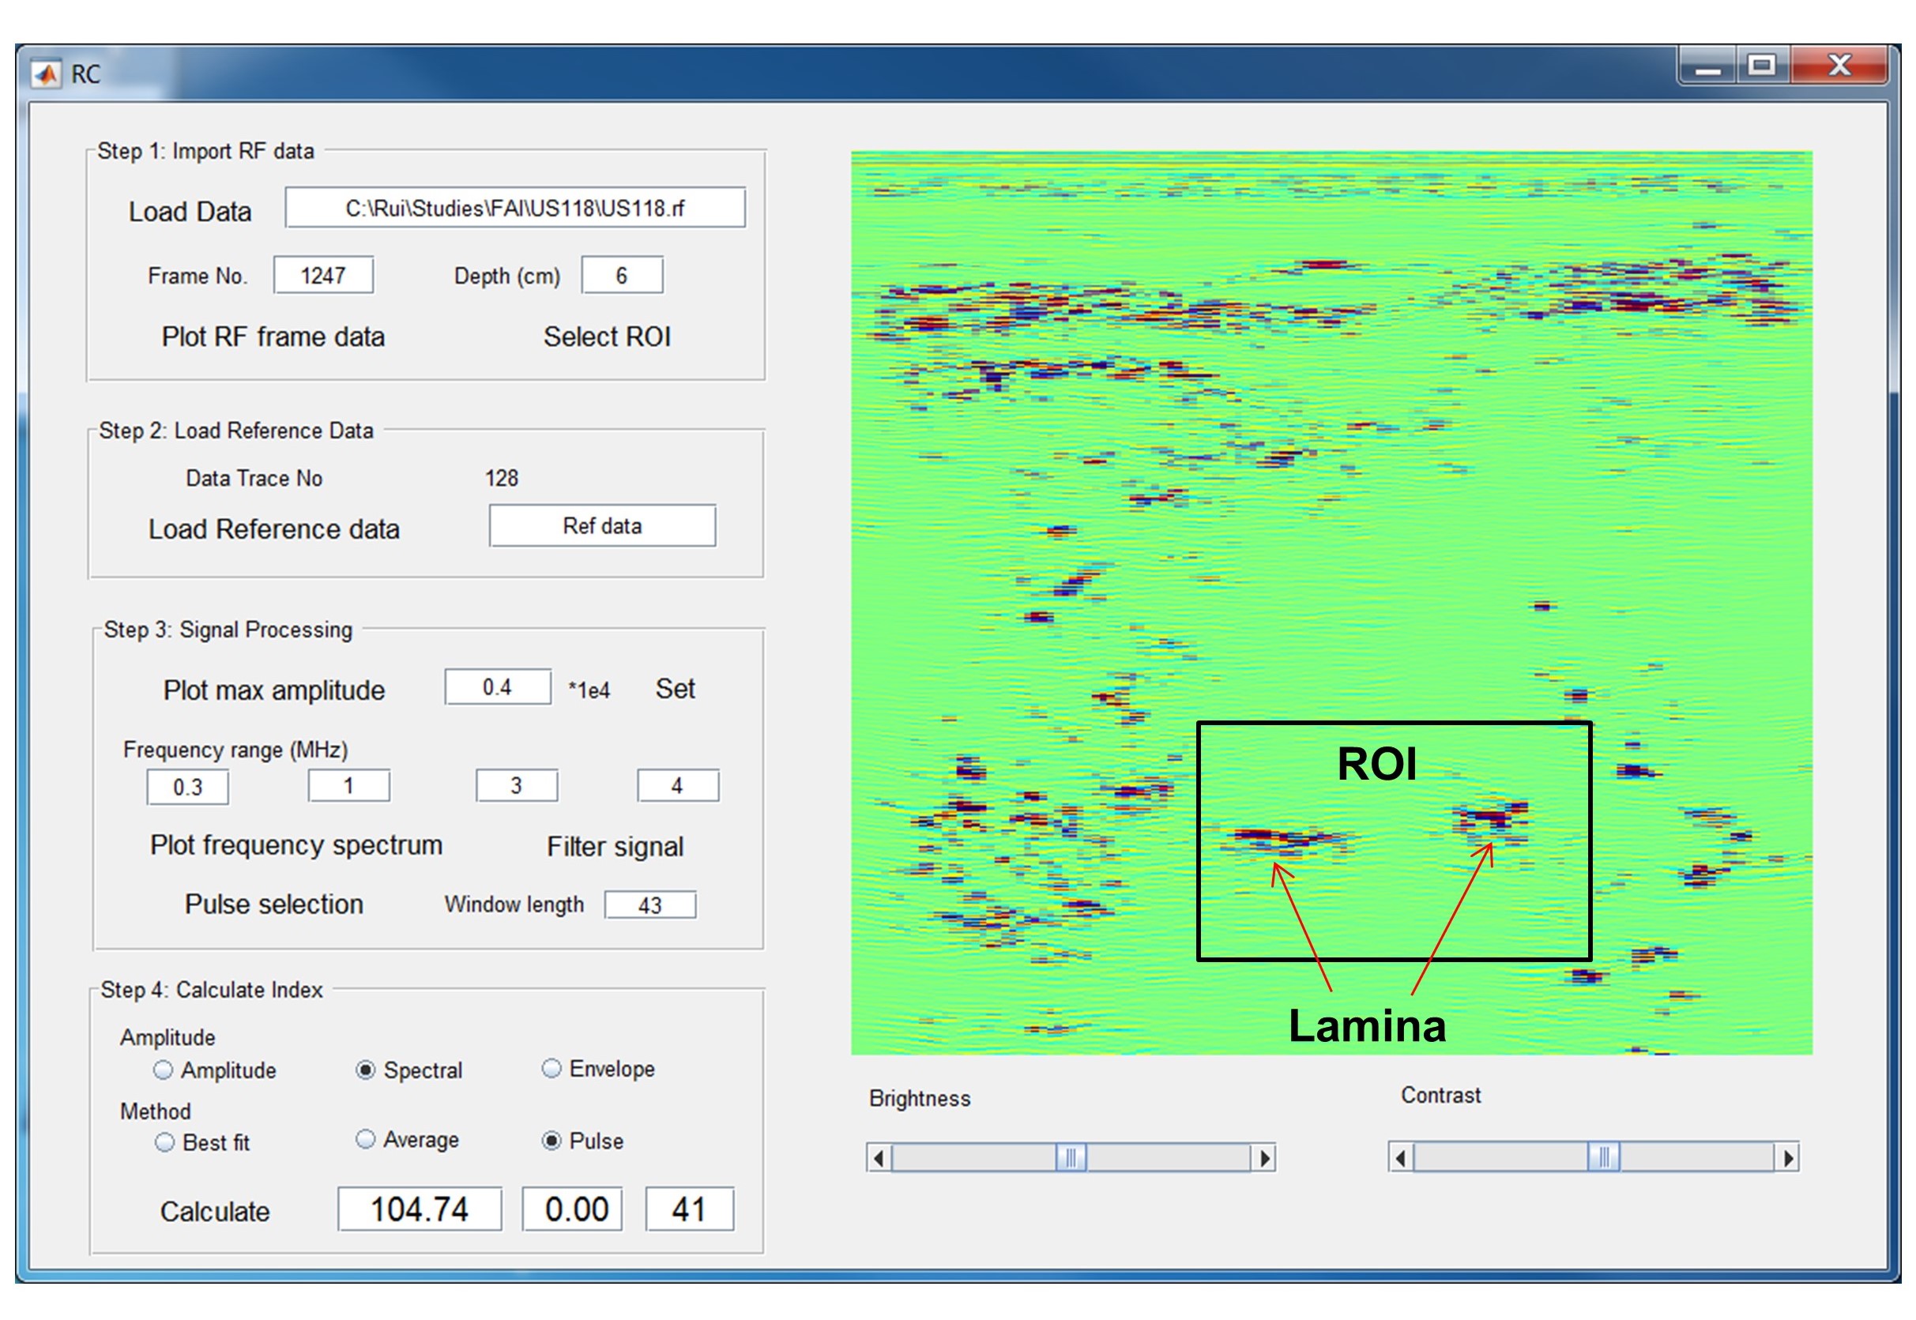Click Plot frequency spectrum button

coord(296,846)
